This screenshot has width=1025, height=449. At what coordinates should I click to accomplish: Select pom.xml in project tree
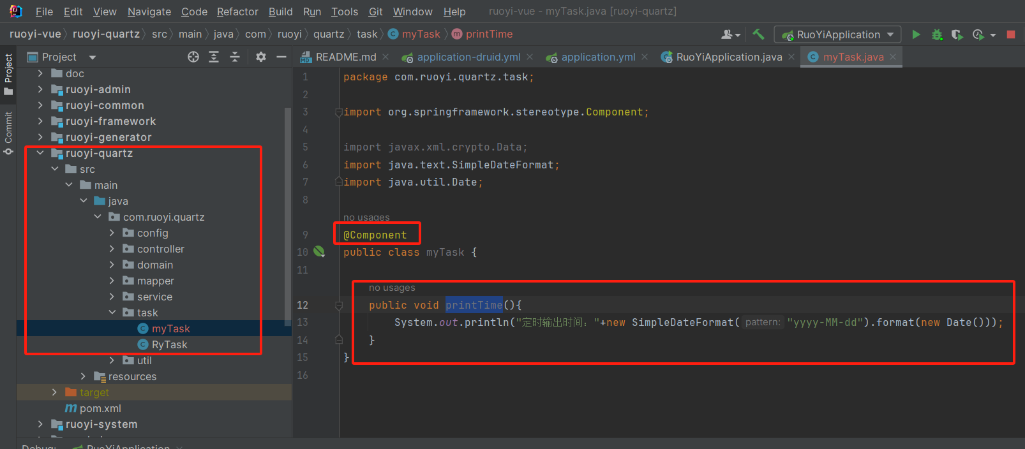pyautogui.click(x=100, y=408)
